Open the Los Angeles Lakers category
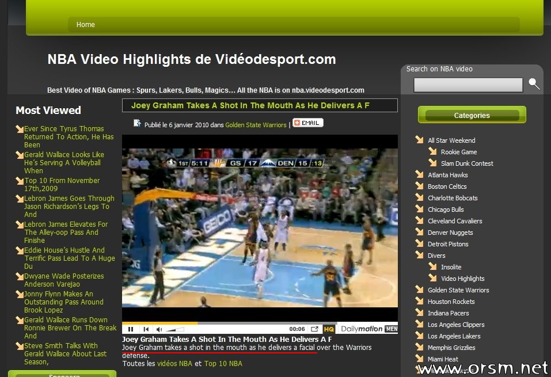 (454, 336)
